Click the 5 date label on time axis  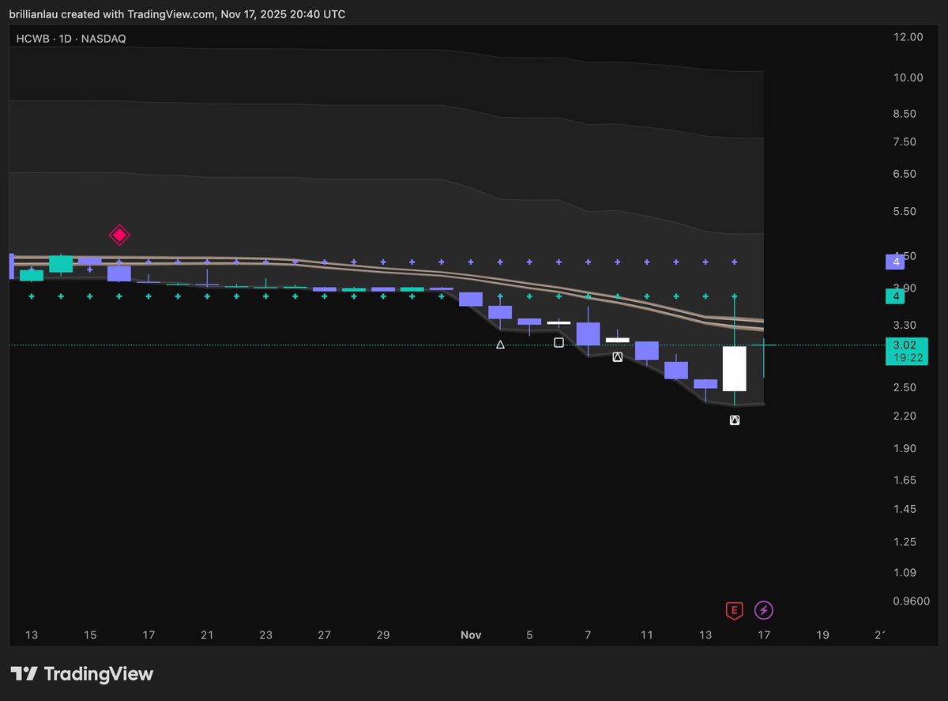(529, 635)
